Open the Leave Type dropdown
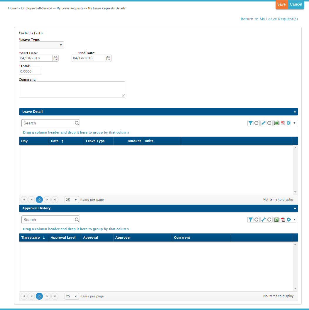This screenshot has height=310, width=309. tap(61, 45)
